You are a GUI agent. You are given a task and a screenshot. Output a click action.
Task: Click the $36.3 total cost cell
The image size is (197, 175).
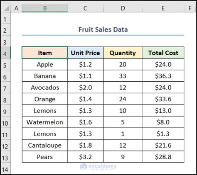click(x=163, y=76)
